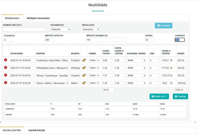Edit the date field 2025-07-17 01:30:00

(22, 68)
